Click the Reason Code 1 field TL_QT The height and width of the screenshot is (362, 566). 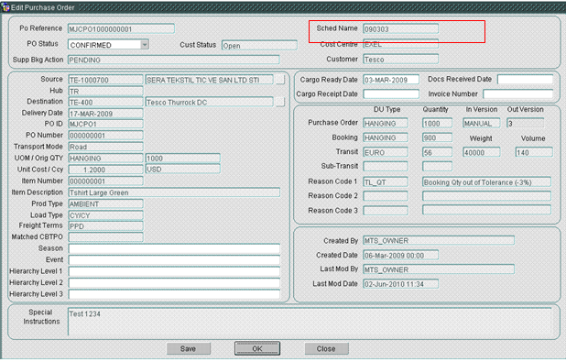386,181
